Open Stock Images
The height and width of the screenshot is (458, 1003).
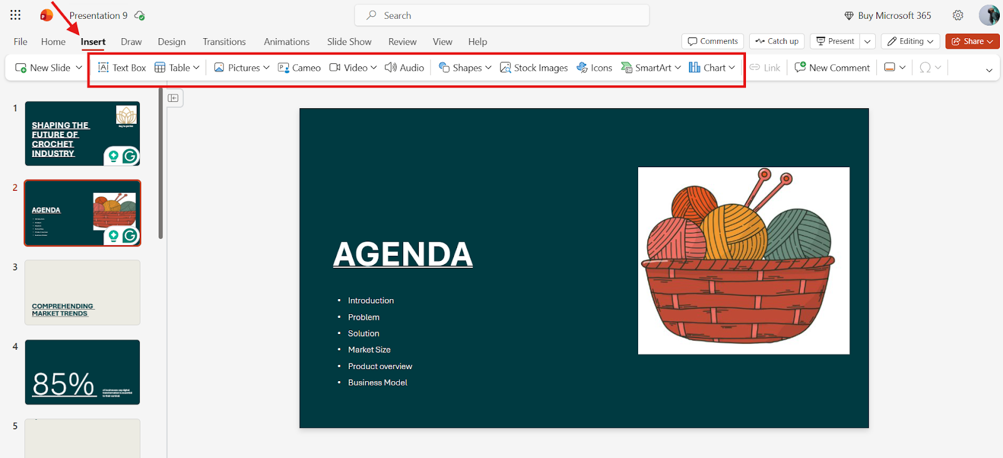pos(534,68)
